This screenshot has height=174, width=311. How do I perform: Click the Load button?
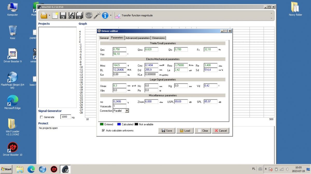click(x=185, y=131)
